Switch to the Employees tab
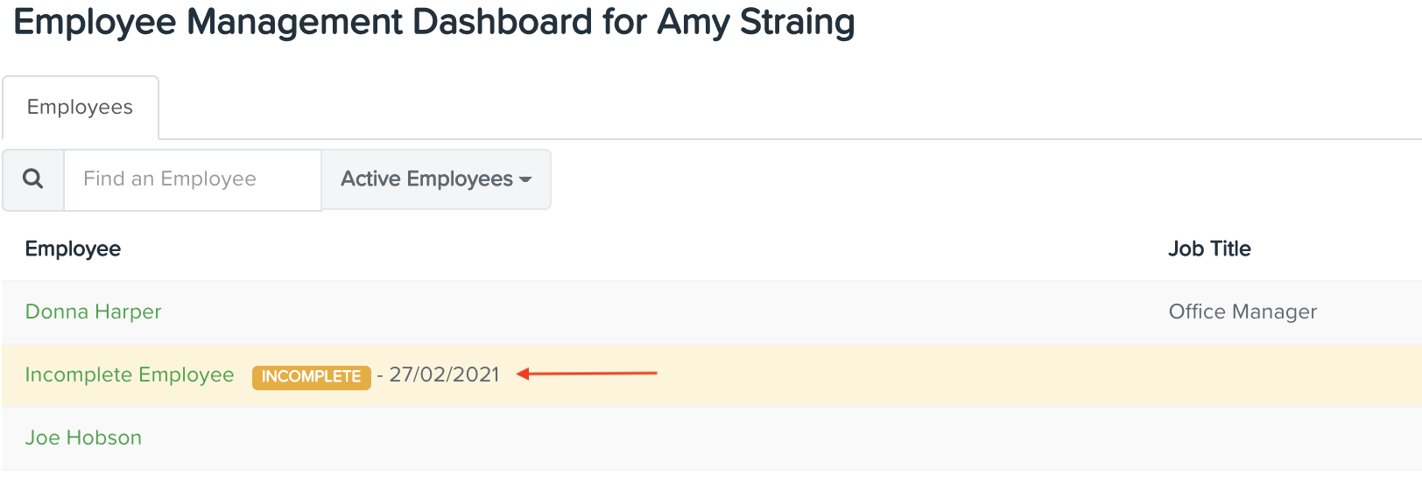The image size is (1422, 483). pyautogui.click(x=81, y=108)
